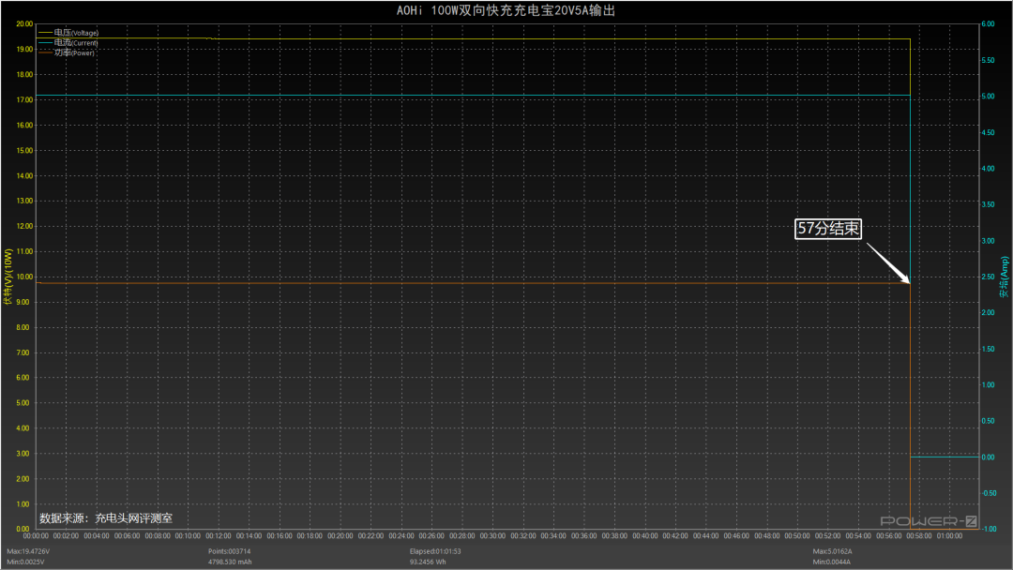Click the 2.50 tick on the current axis

point(988,277)
